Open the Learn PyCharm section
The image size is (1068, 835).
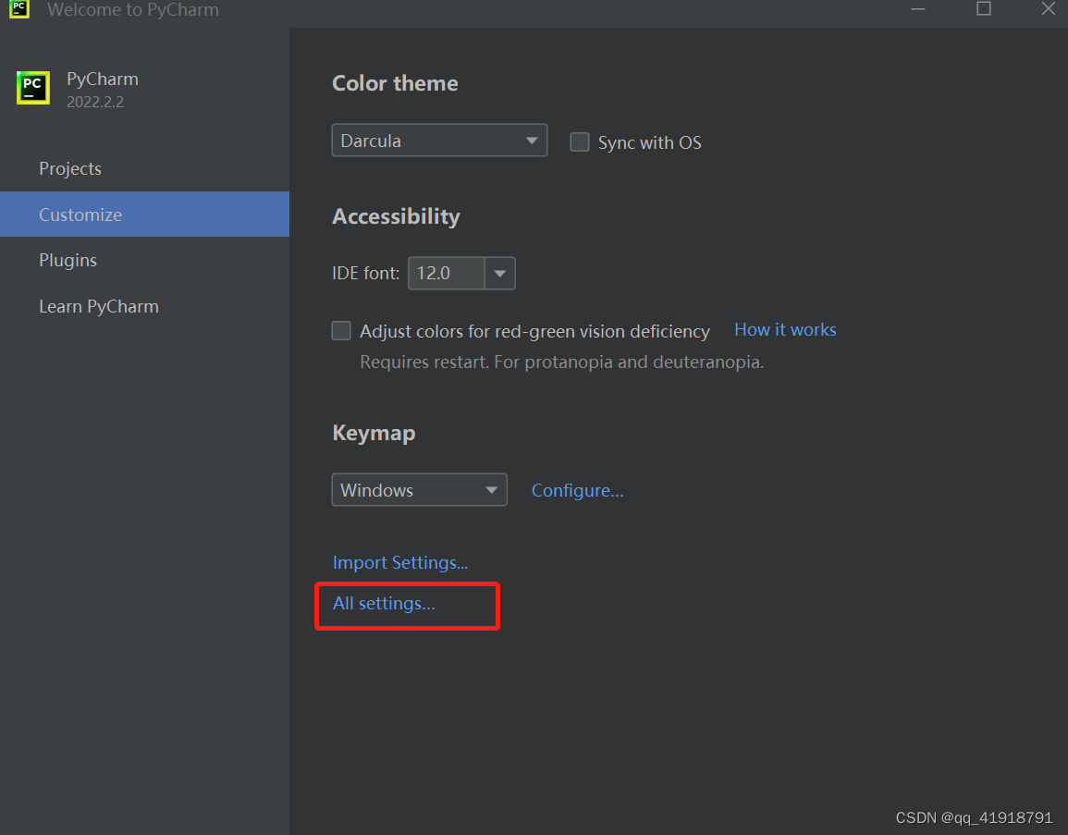[99, 306]
